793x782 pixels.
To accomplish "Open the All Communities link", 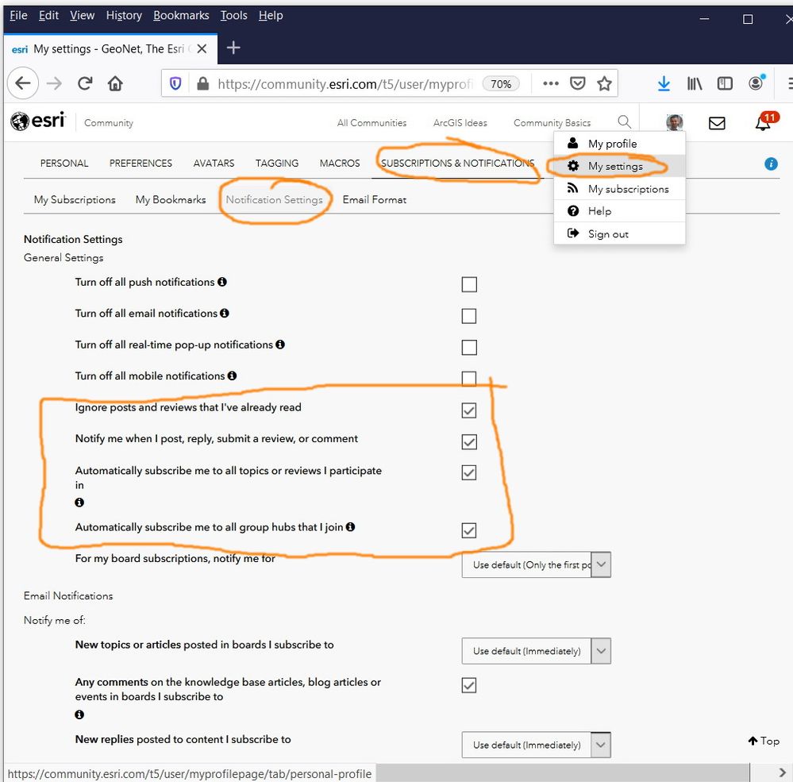I will 371,123.
